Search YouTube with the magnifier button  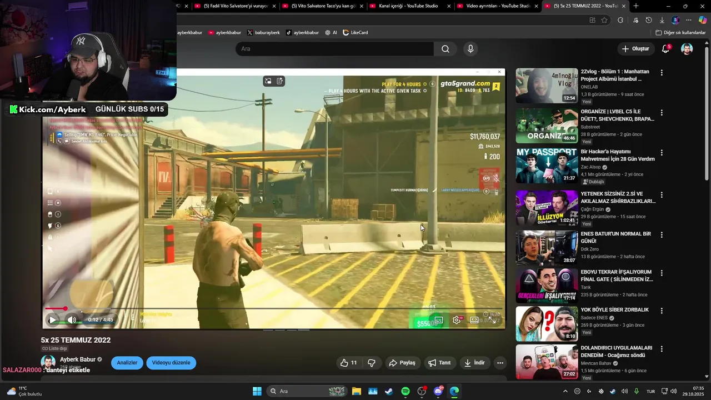pyautogui.click(x=445, y=49)
